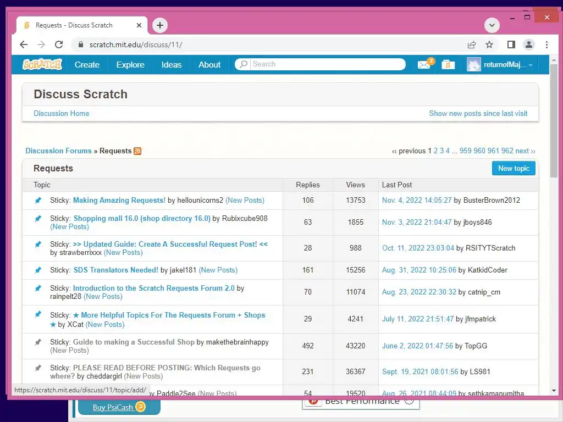Open SDS Translators Needed! topic
Screen dimensions: 563x422
coord(115,270)
